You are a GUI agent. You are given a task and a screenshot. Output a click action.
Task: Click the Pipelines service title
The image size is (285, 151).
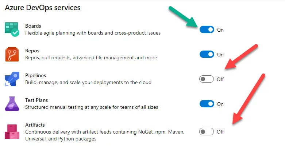(x=35, y=76)
